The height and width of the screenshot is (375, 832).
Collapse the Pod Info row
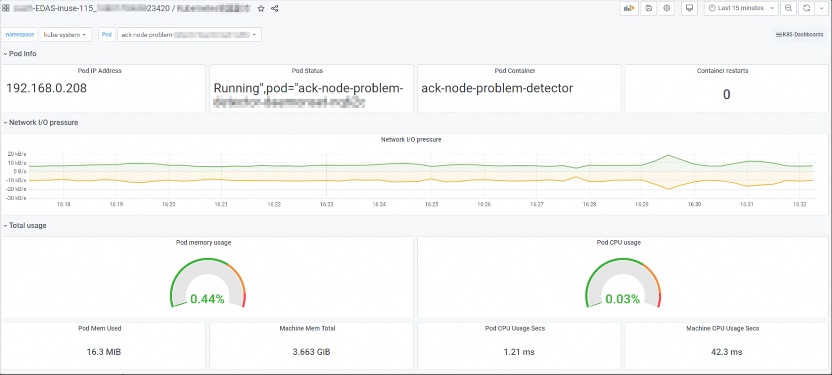point(20,54)
